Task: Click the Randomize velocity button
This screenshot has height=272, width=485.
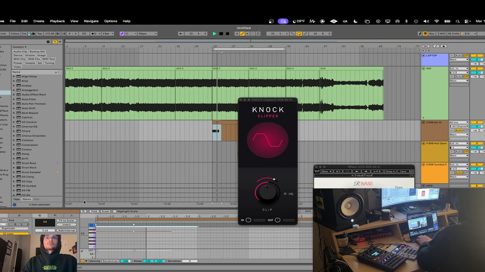Action: 110,261
